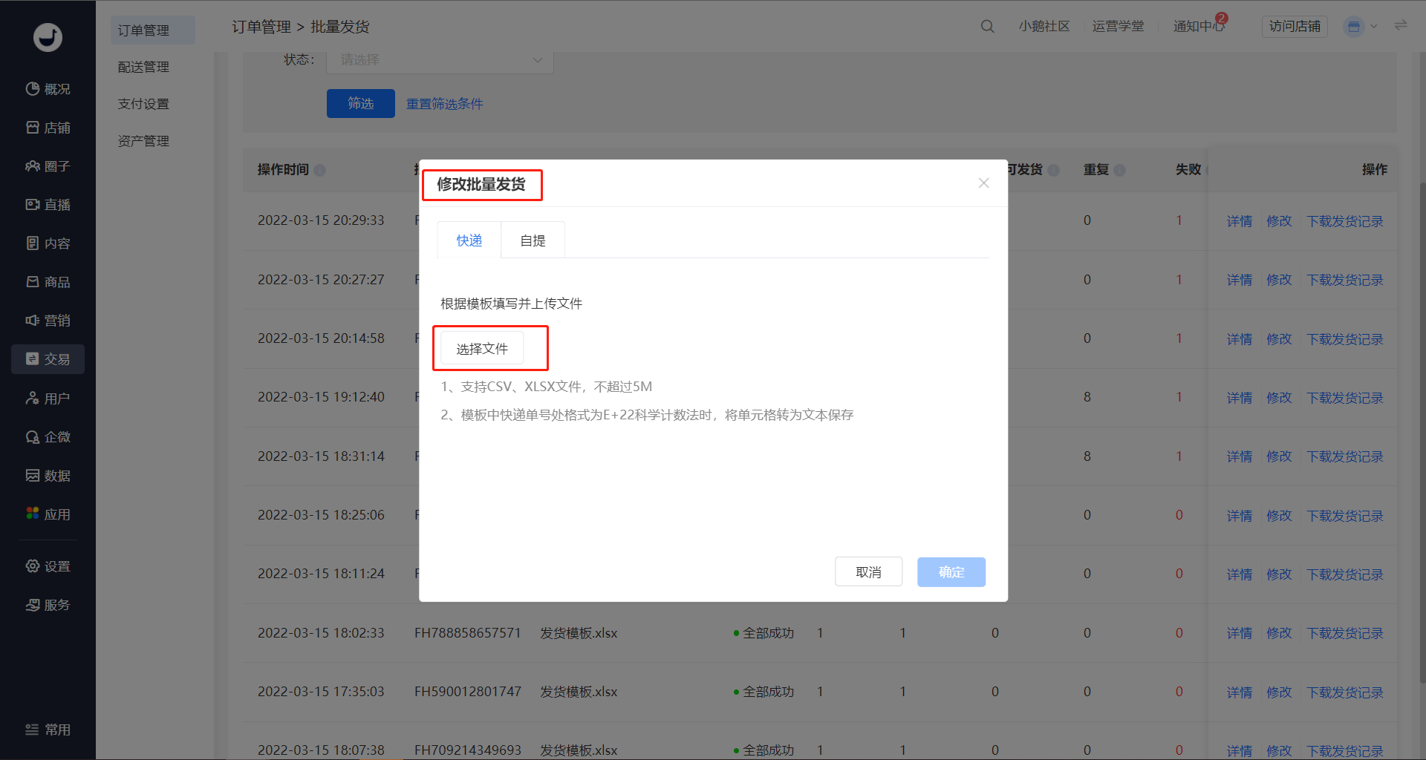This screenshot has height=760, width=1426.
Task: Select 资产管理 in the submenu
Action: coord(143,141)
